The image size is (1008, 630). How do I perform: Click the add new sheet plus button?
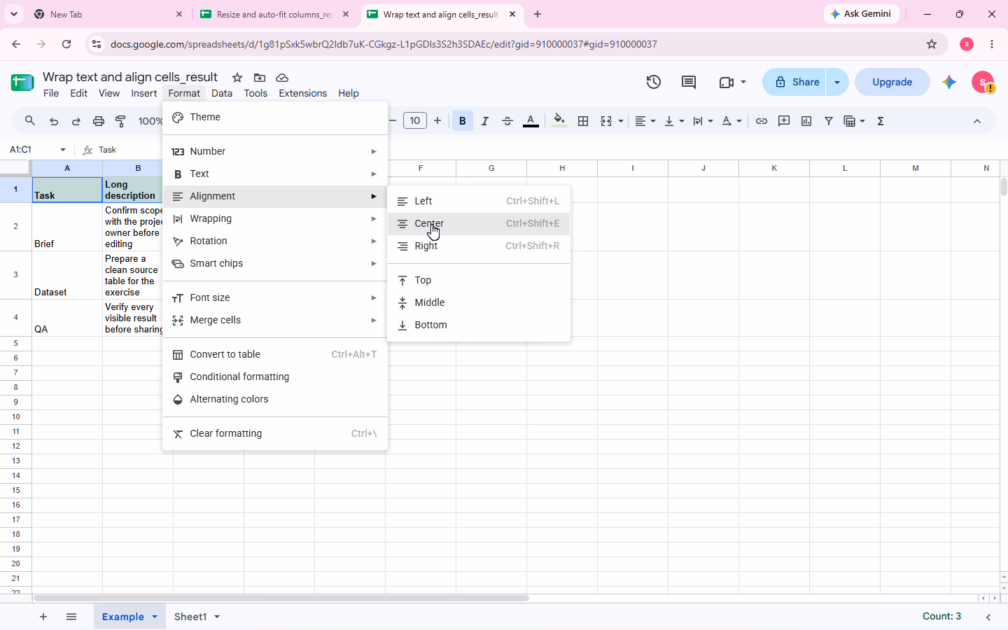43,617
